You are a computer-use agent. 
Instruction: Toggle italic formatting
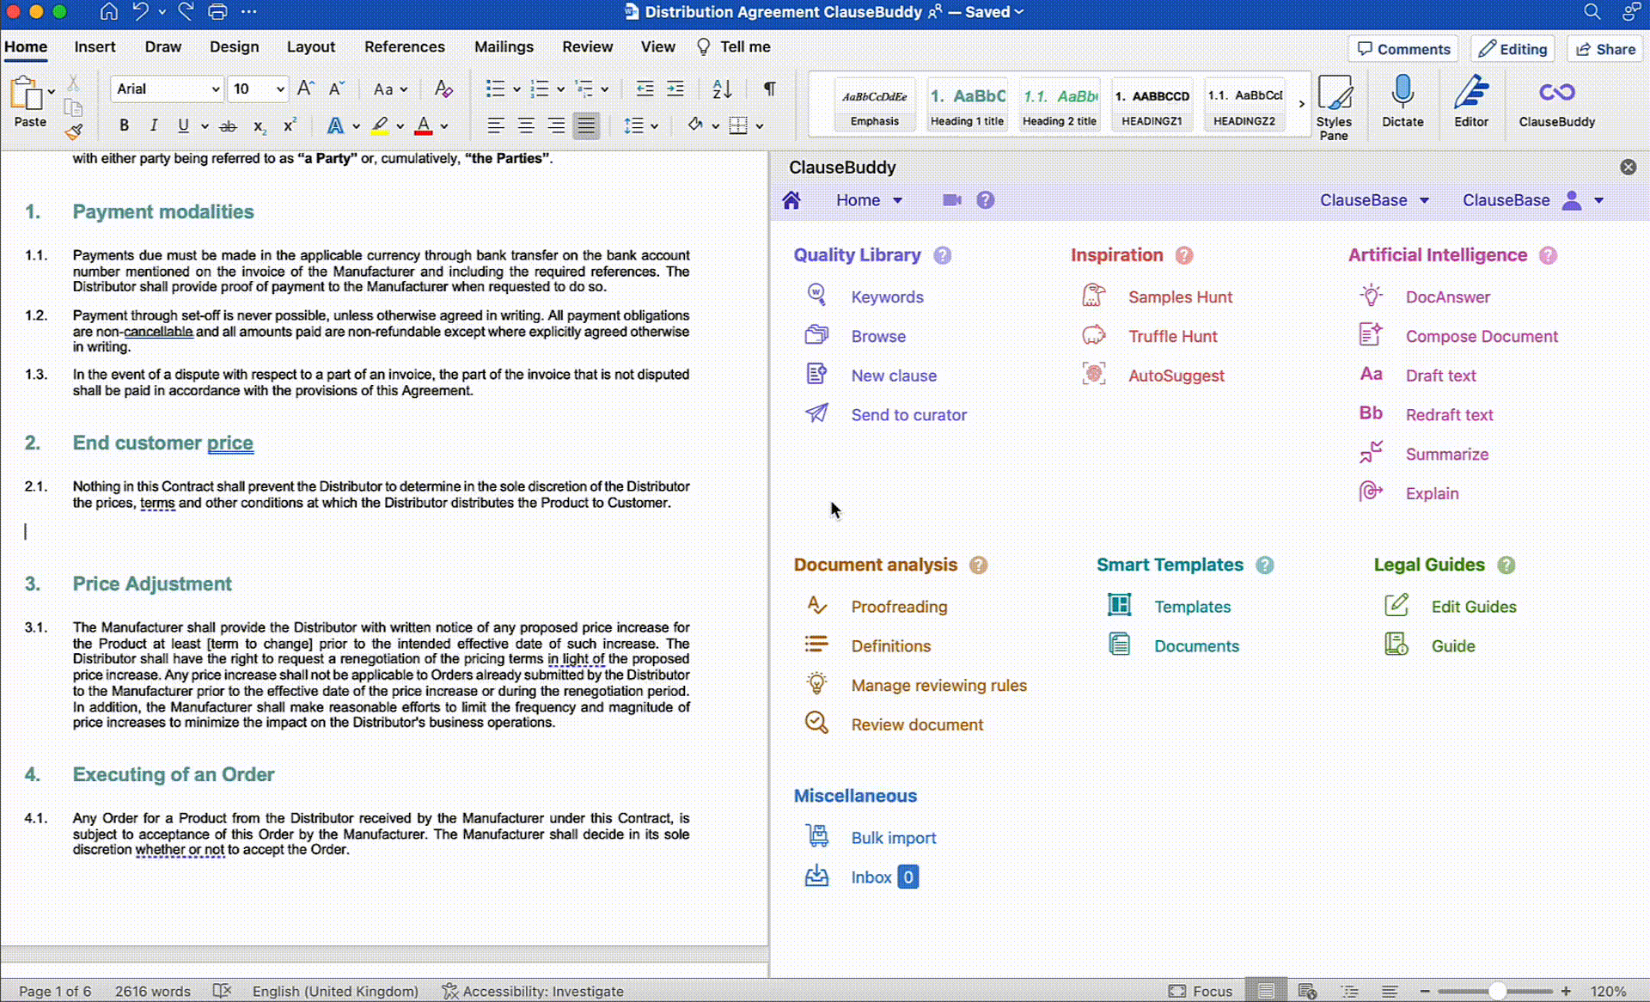coord(154,125)
